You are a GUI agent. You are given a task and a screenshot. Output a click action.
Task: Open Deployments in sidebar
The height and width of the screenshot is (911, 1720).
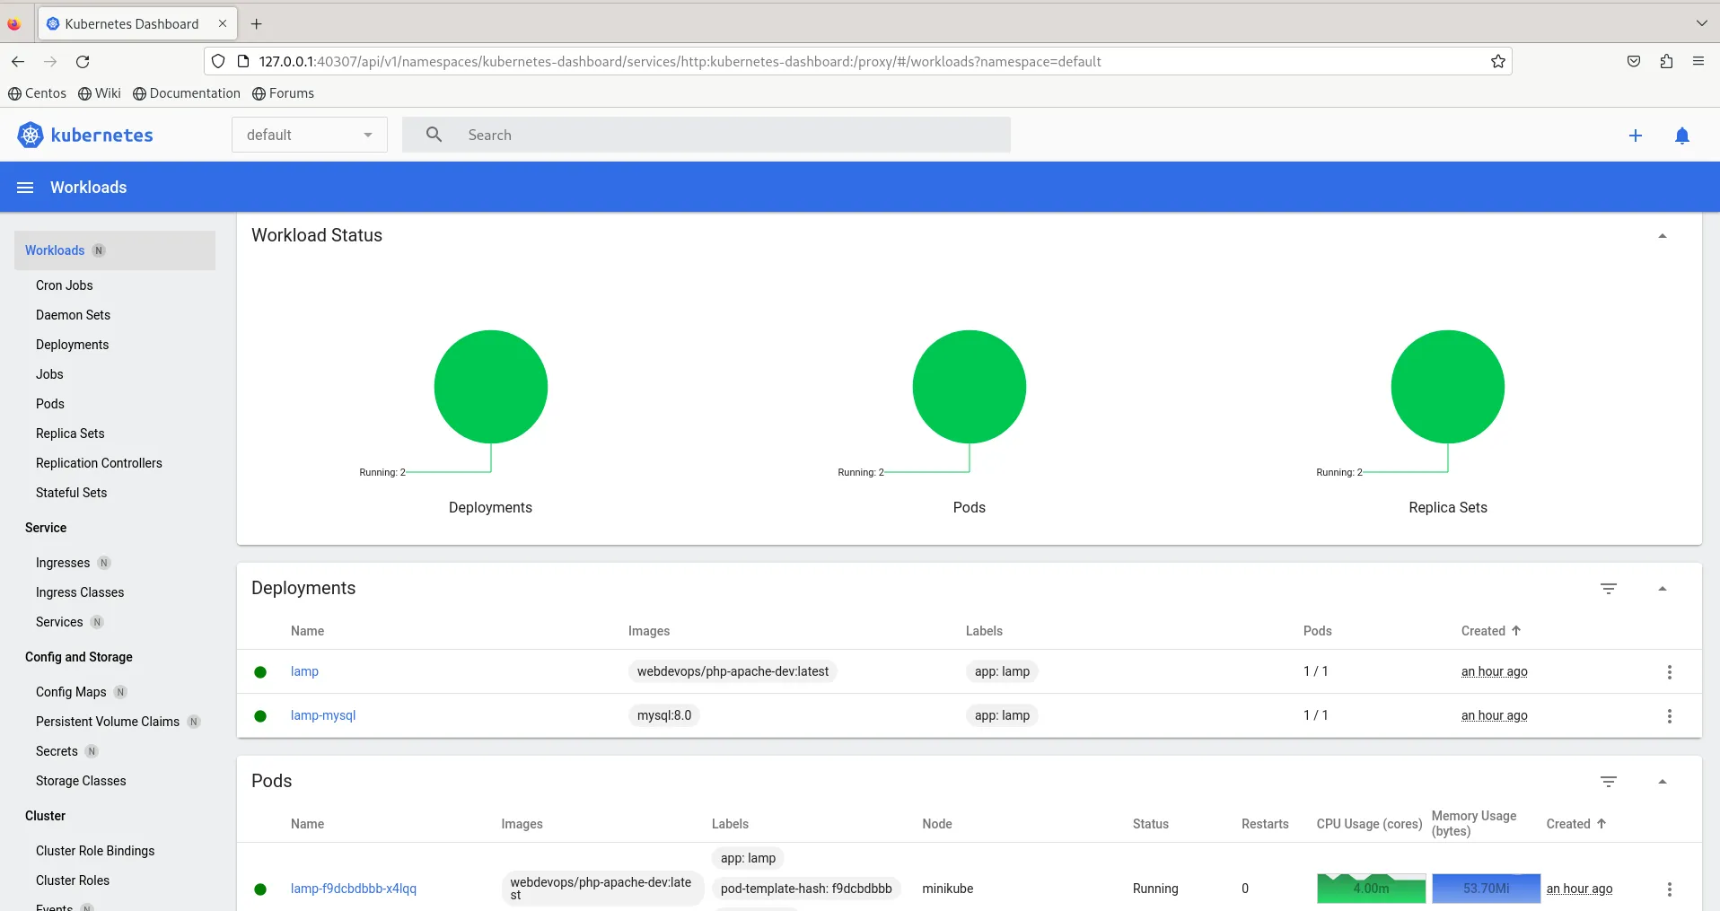coord(72,345)
